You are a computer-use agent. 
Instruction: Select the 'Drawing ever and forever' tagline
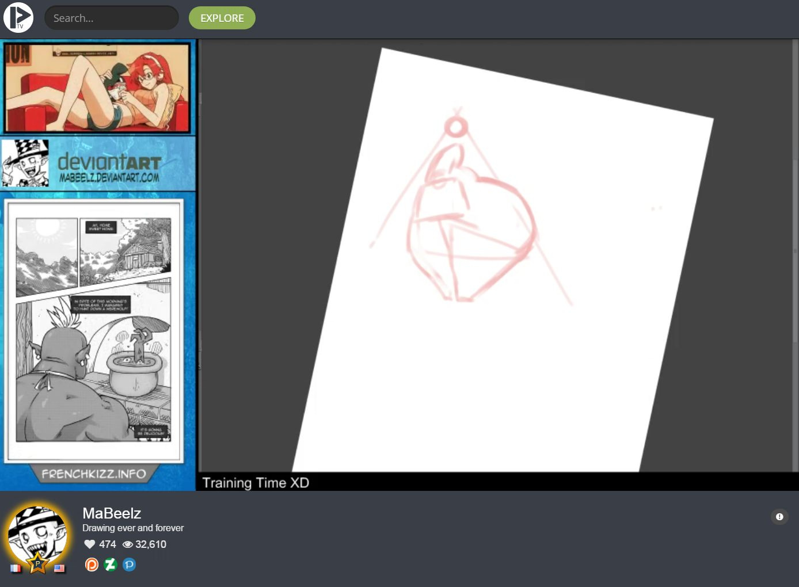click(x=133, y=528)
